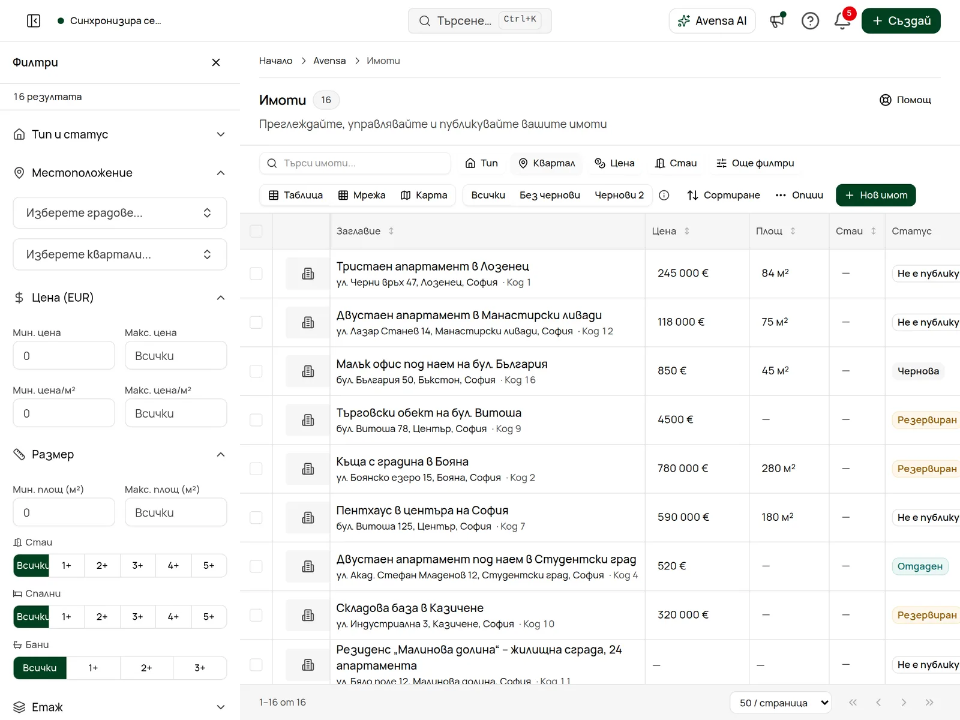Screen dimensions: 960x720
Task: Open Още филтри button
Action: 755,163
